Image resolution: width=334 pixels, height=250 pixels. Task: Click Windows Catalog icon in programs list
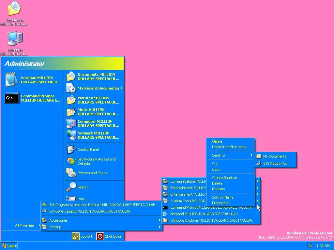tap(44, 211)
